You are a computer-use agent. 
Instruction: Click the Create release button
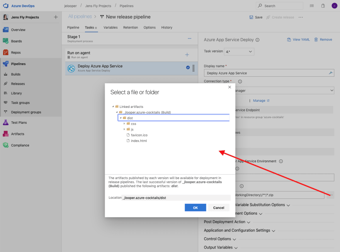[280, 17]
